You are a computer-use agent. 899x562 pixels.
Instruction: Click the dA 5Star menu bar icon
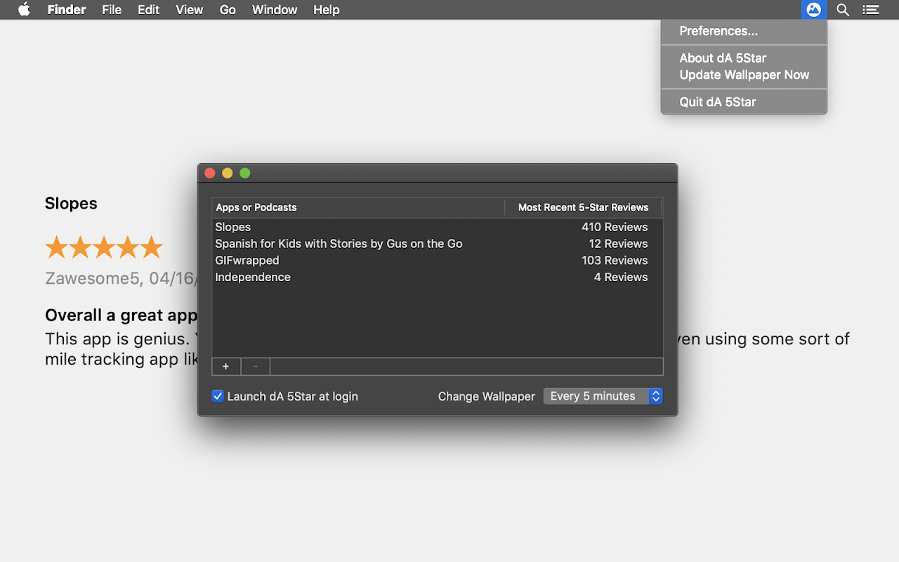tap(813, 10)
